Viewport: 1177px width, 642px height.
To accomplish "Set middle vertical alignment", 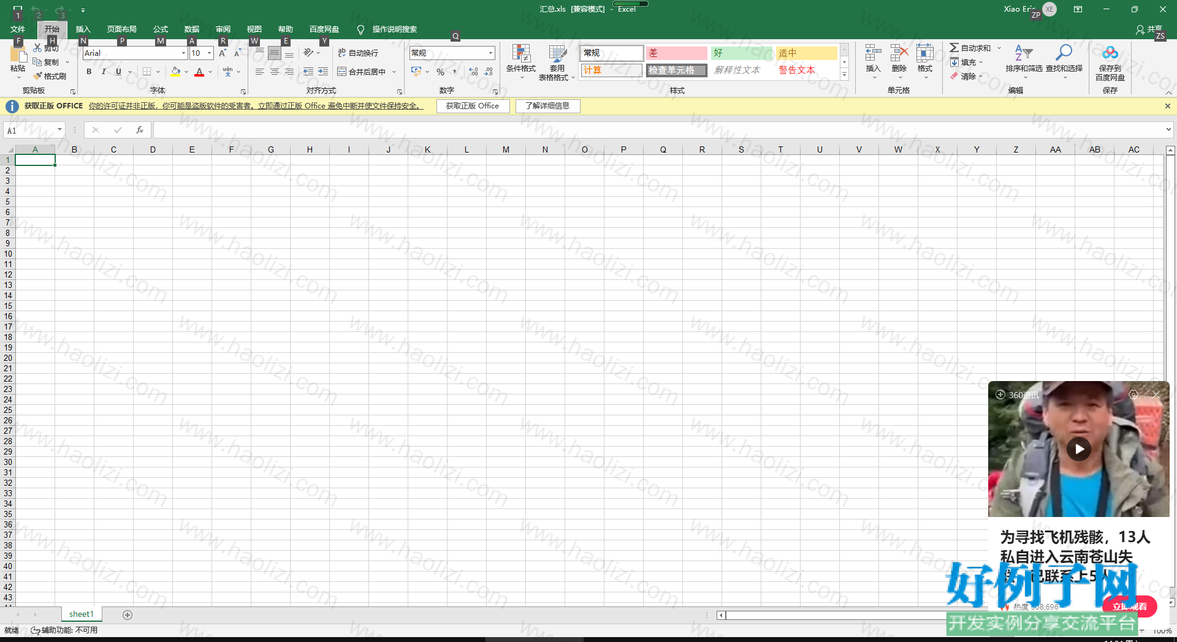I will click(x=275, y=53).
